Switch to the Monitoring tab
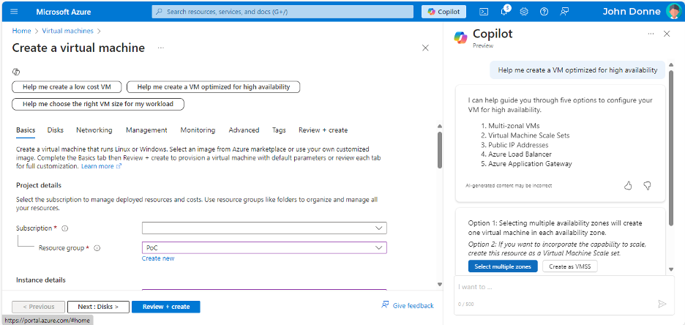This screenshot has height=325, width=685. click(x=198, y=130)
